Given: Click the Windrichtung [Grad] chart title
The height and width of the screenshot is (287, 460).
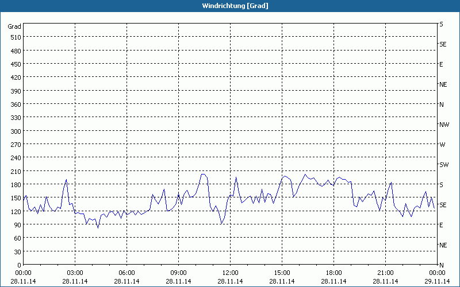Looking at the screenshot, I should point(235,6).
